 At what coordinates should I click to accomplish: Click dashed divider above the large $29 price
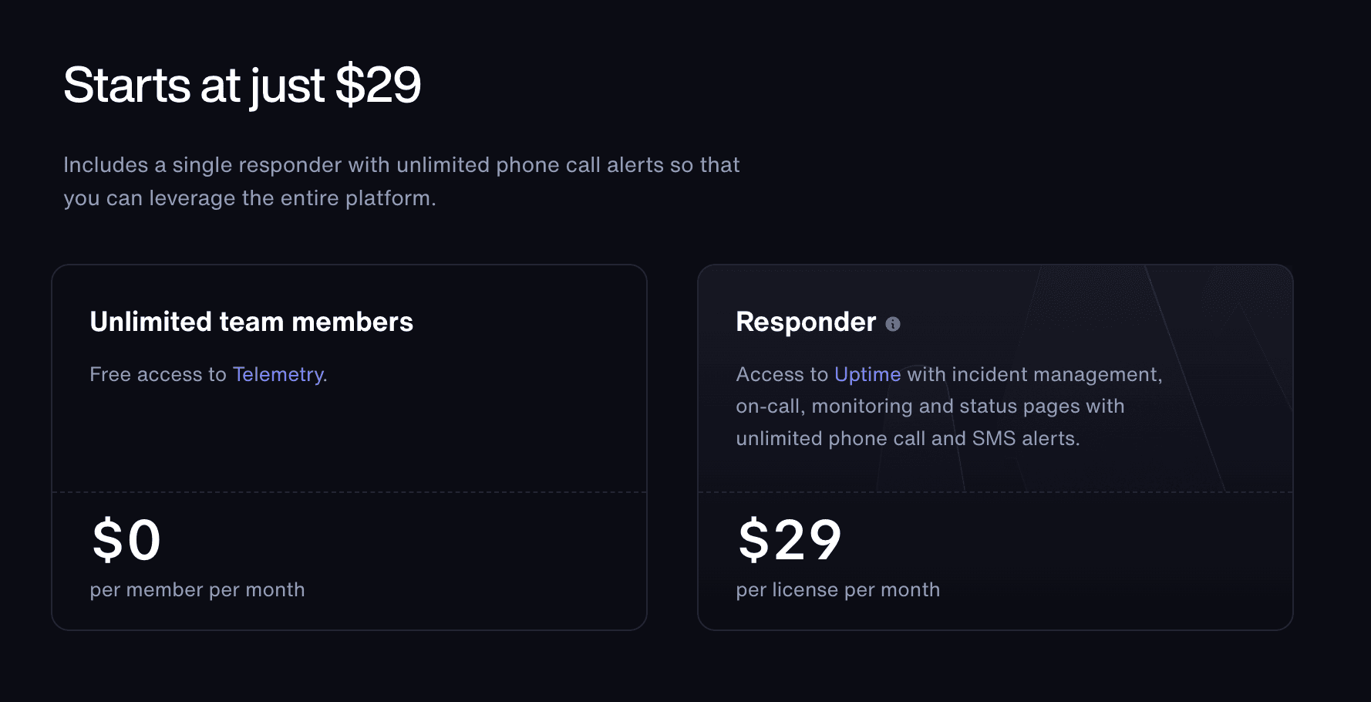[995, 492]
